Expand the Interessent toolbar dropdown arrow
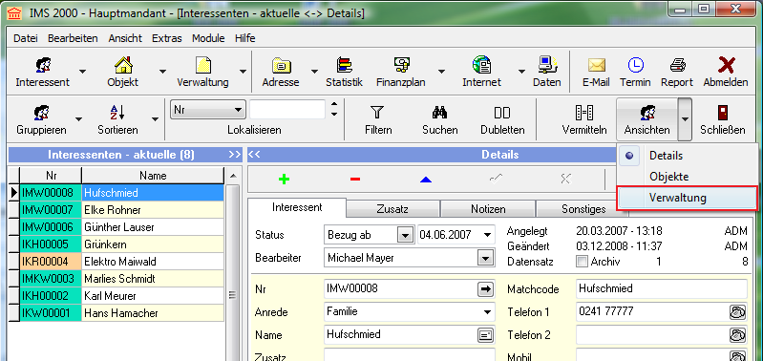 (83, 72)
